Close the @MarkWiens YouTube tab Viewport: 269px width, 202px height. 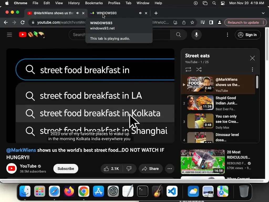point(83,13)
